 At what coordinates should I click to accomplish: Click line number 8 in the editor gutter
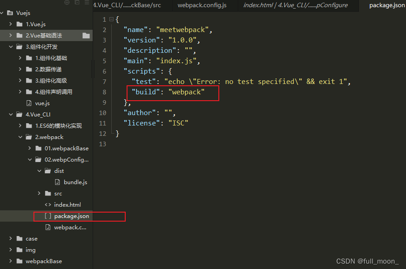(x=104, y=92)
